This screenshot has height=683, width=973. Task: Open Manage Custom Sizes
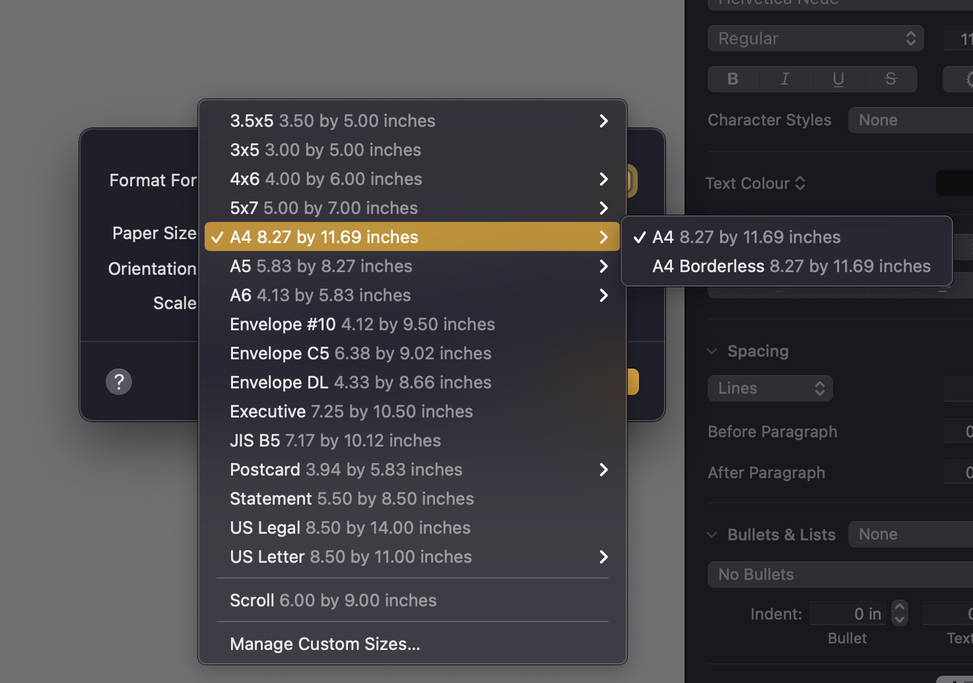(x=325, y=644)
